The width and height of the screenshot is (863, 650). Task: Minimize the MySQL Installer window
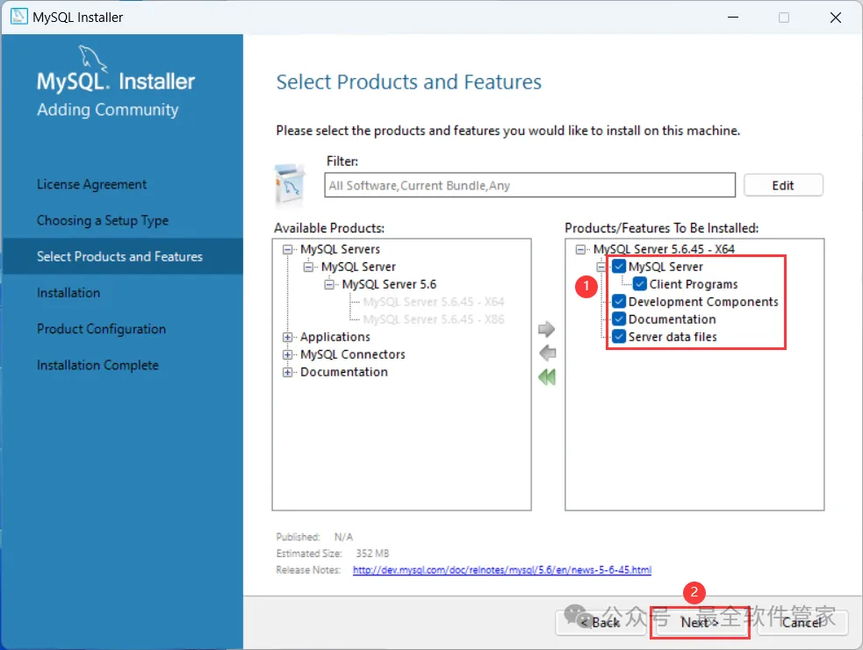click(732, 18)
